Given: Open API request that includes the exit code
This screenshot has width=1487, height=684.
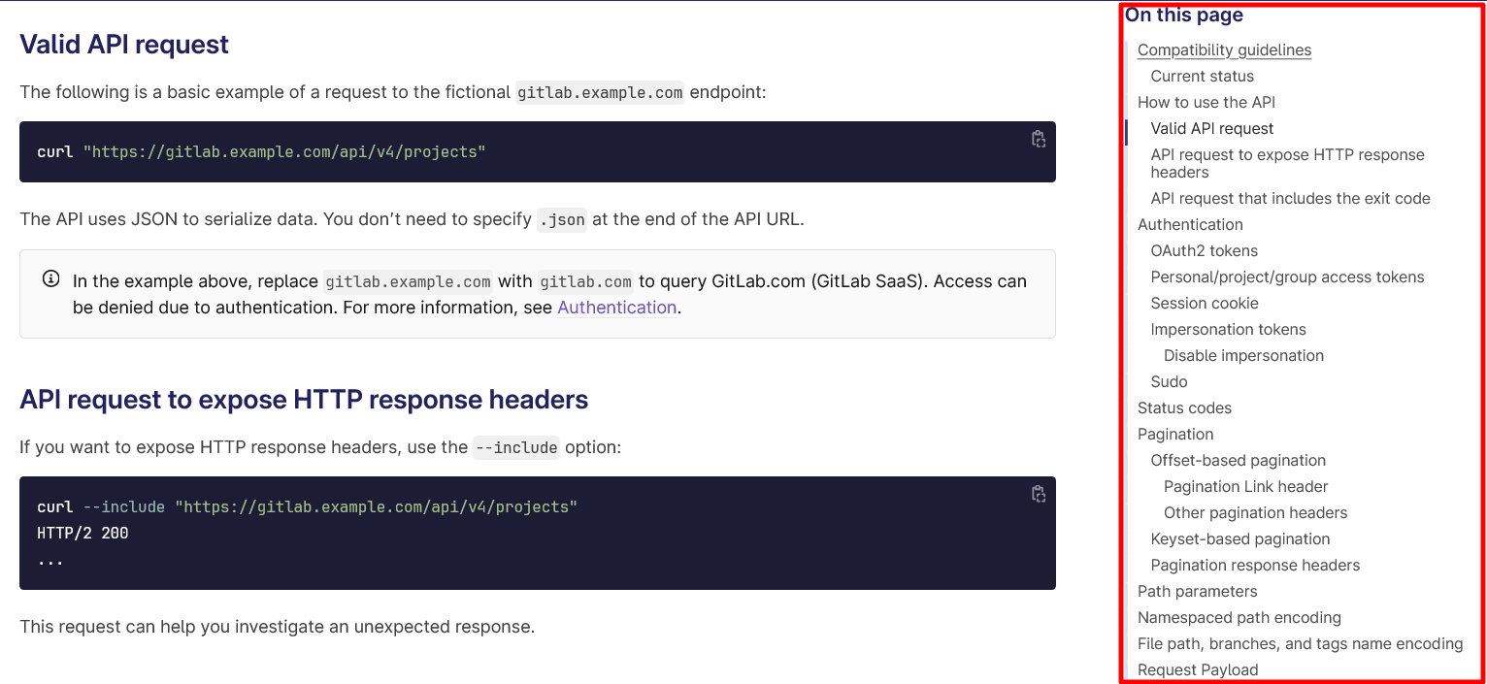Looking at the screenshot, I should click(1290, 198).
